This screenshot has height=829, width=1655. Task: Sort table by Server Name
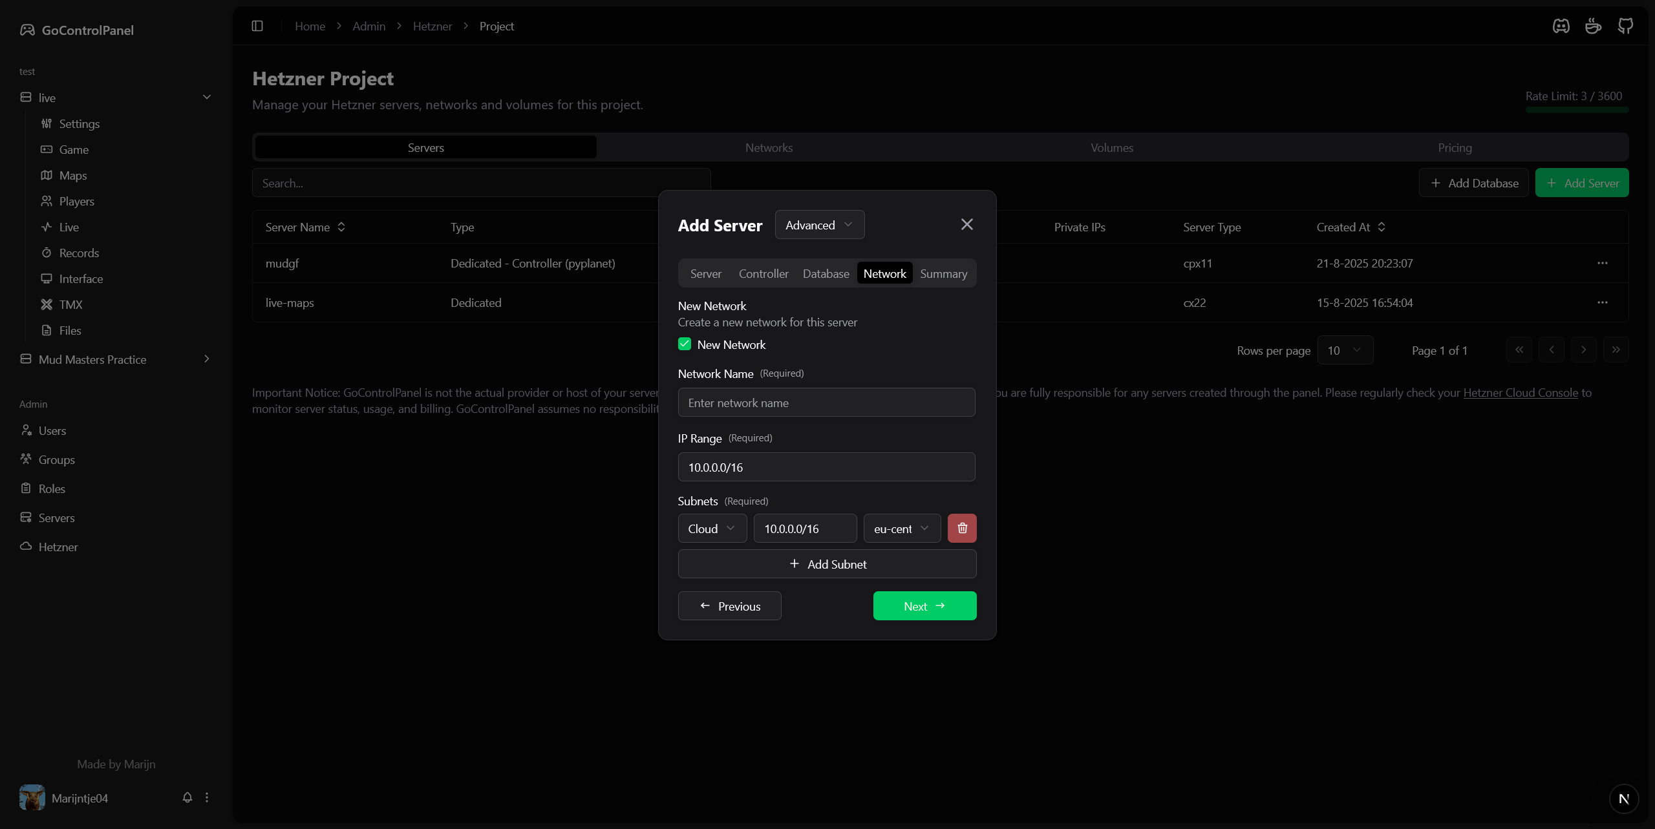coord(305,227)
